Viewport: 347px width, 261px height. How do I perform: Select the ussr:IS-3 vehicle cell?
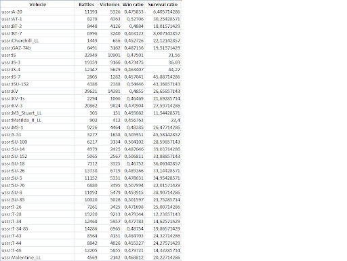coord(37,62)
